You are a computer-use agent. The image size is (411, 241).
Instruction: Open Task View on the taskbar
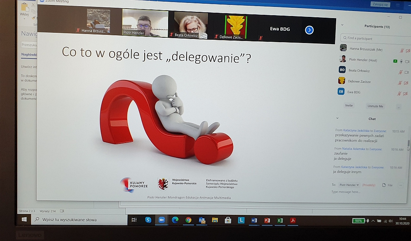click(134, 220)
